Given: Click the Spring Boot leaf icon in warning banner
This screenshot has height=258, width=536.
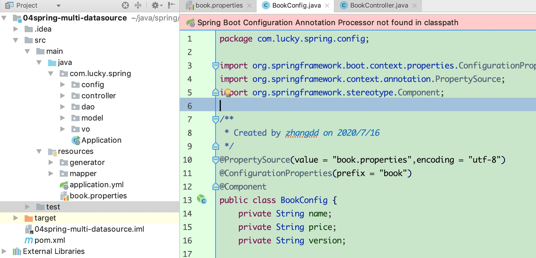Looking at the screenshot, I should coord(191,23).
